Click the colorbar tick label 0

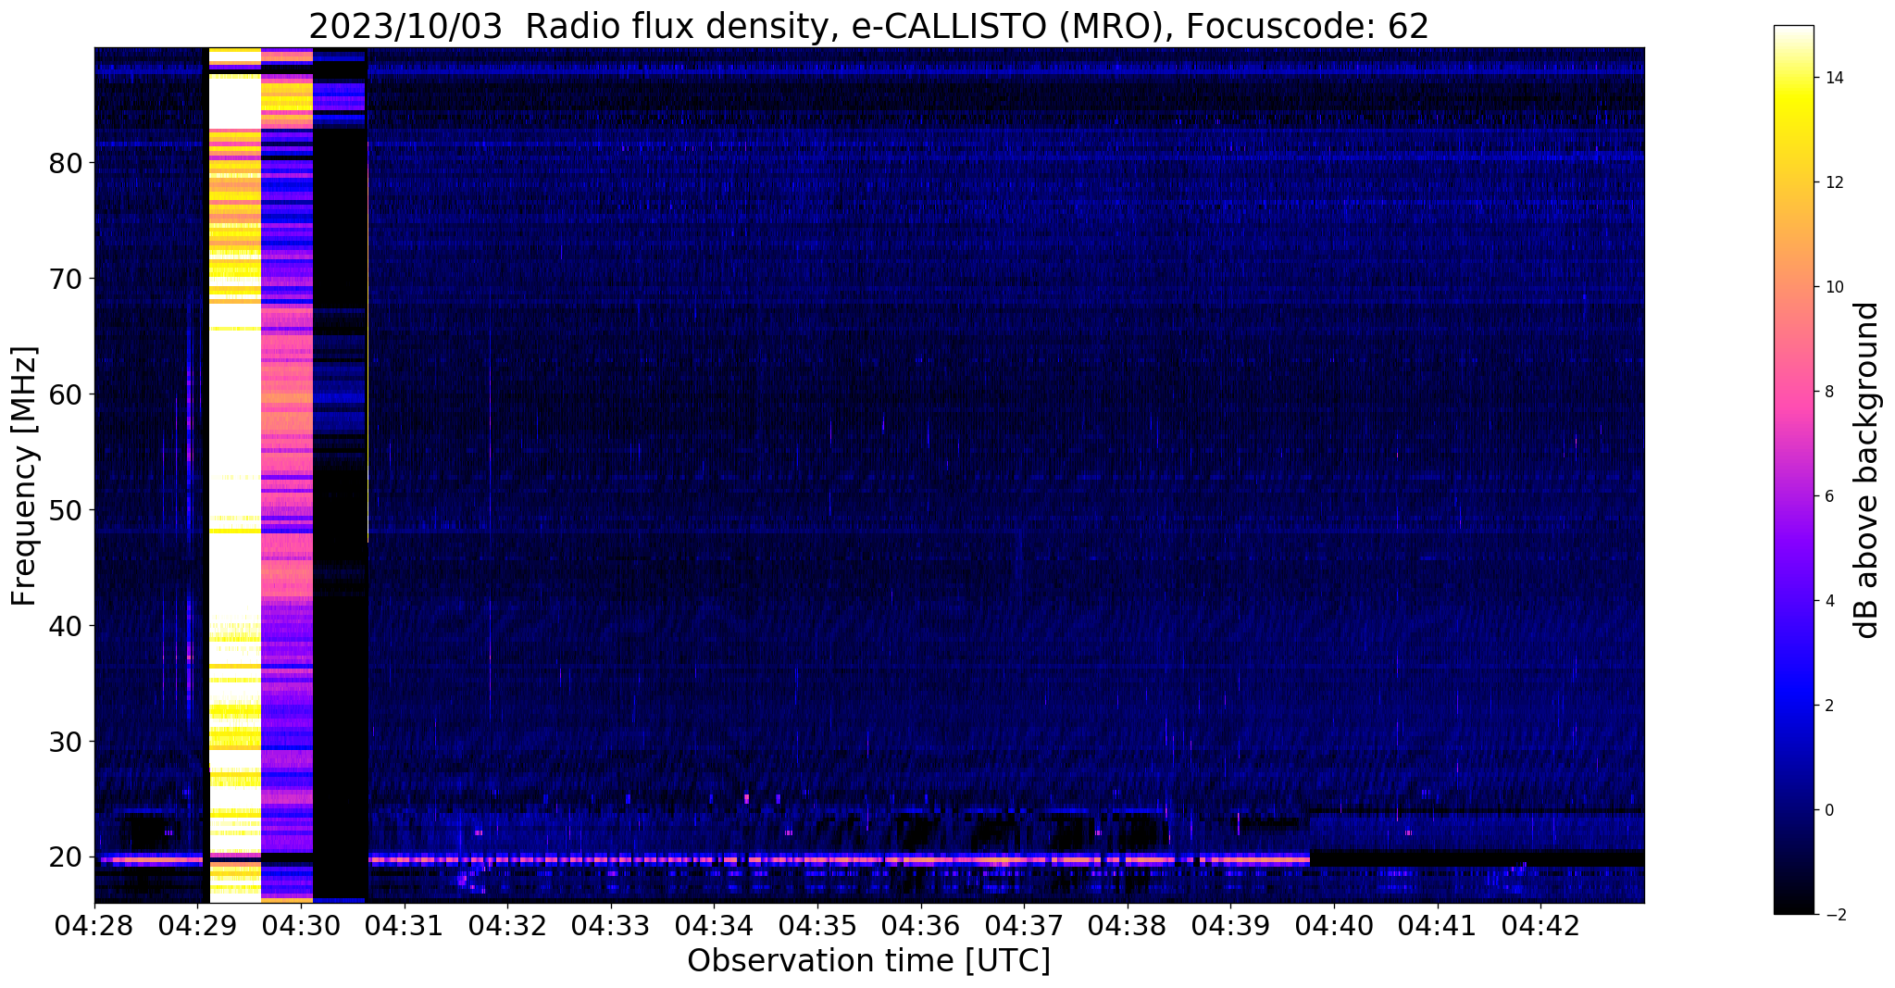[x=1828, y=811]
